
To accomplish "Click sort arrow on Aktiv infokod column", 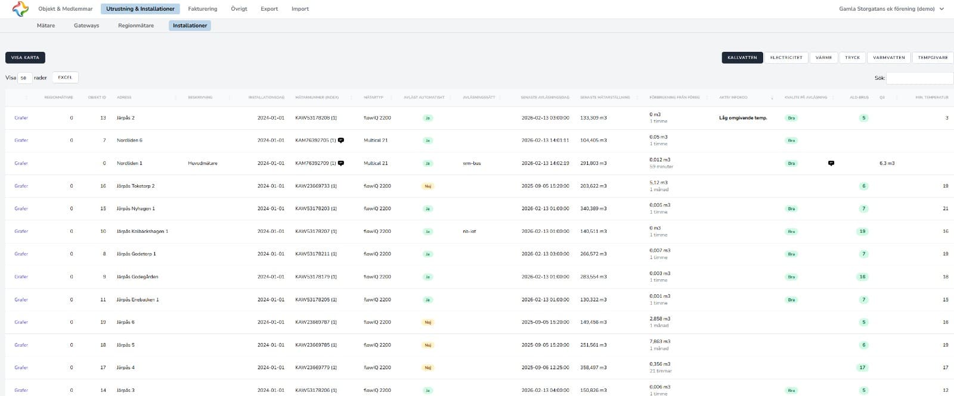I will (x=772, y=98).
